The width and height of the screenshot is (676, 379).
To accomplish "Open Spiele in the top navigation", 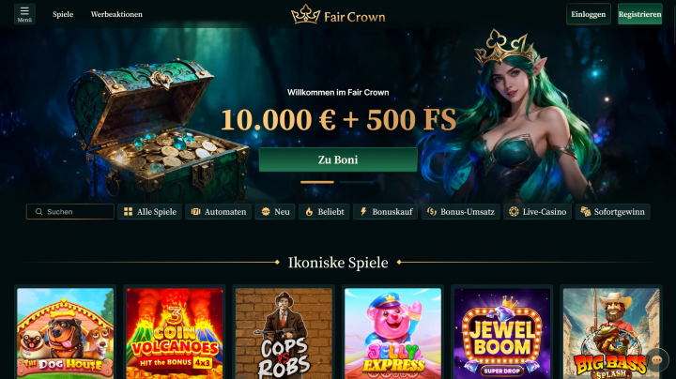I will pyautogui.click(x=63, y=14).
